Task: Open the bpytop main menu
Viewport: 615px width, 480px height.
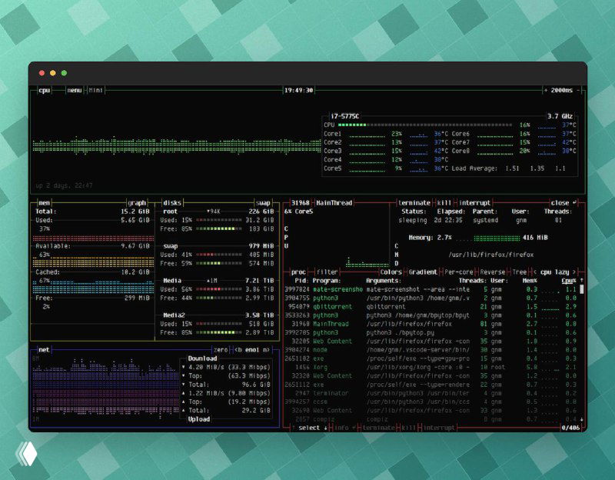Action: point(74,90)
